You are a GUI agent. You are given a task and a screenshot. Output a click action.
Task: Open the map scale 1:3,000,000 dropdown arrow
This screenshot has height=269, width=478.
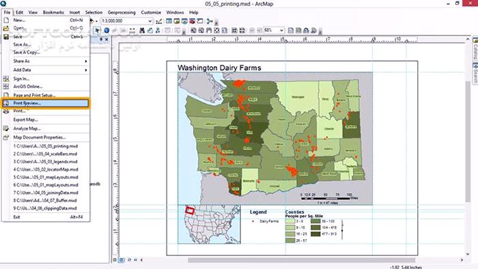tap(150, 21)
